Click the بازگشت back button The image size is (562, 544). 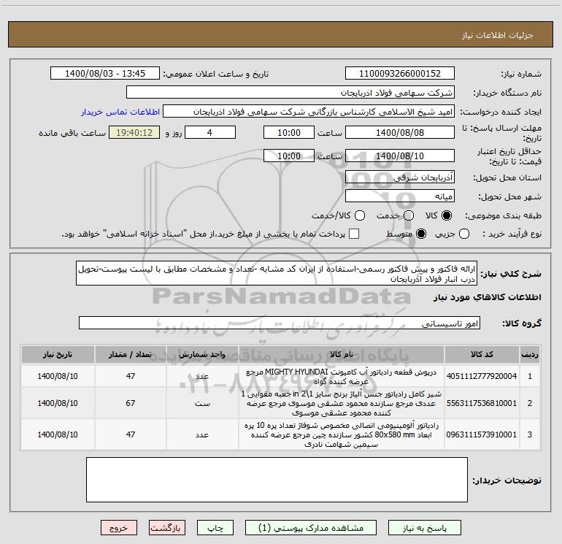tap(167, 528)
